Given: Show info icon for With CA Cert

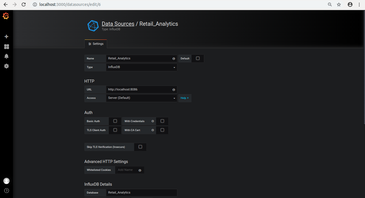Looking at the screenshot, I should (x=153, y=130).
